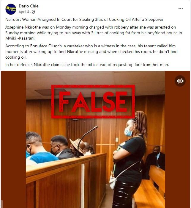
Task: Open the Dario Chie page name link
Action: click(29, 6)
